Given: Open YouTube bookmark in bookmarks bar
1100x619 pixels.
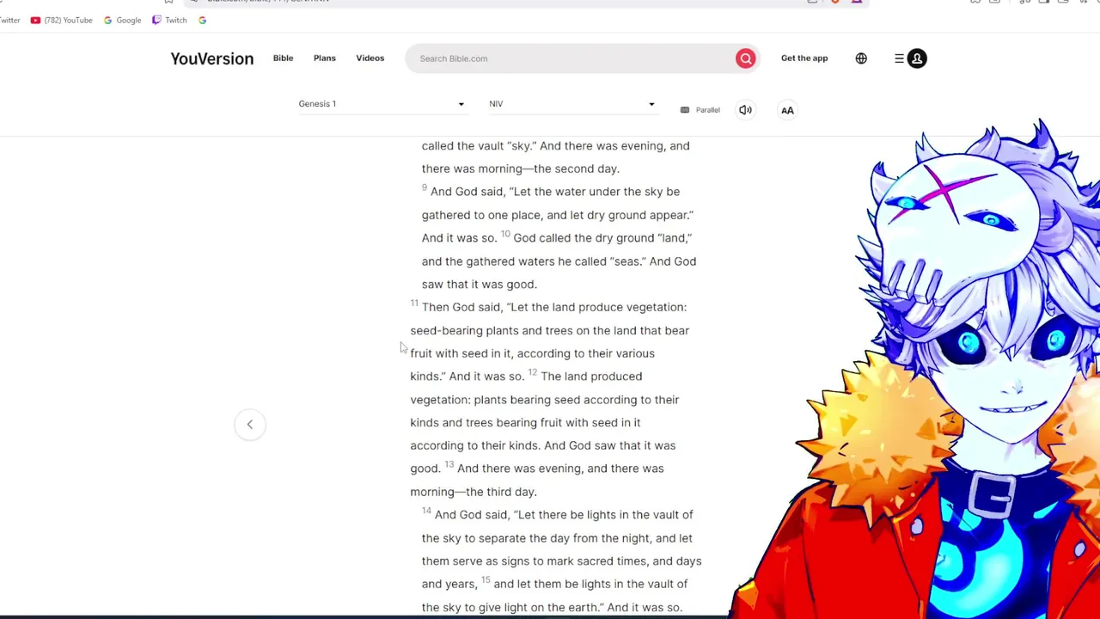Looking at the screenshot, I should coord(61,20).
